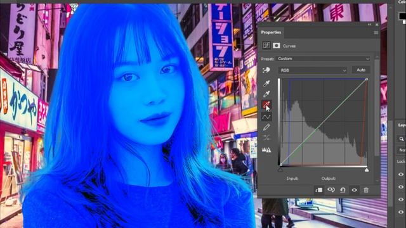
Task: Select the black point eyedropper in Curves
Action: coord(266,83)
